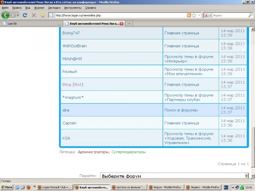
Task: Open user profile Captain
Action: tap(69, 123)
